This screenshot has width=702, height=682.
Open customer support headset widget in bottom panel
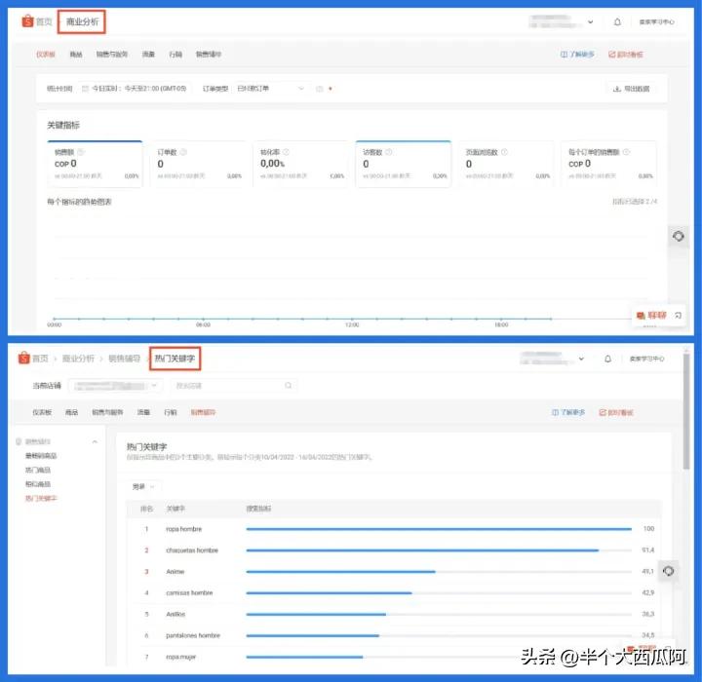669,571
